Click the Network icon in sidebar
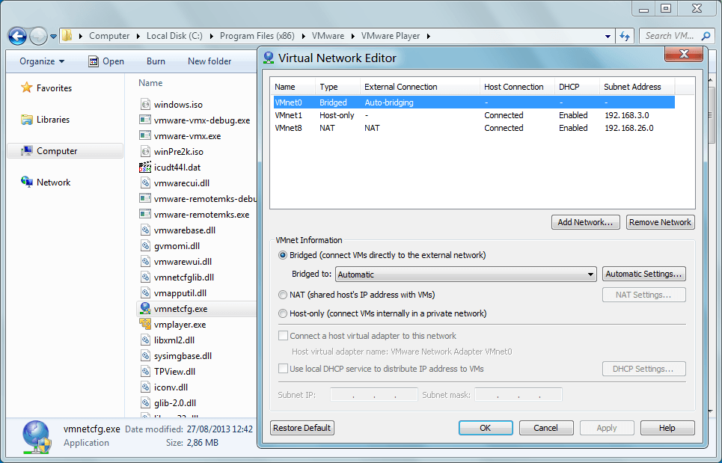Viewport: 722px width, 463px height. pyautogui.click(x=27, y=183)
